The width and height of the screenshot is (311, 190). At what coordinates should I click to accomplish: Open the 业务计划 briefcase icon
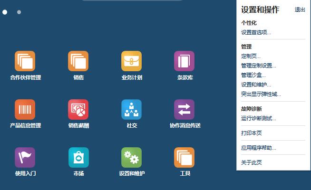[132, 61]
